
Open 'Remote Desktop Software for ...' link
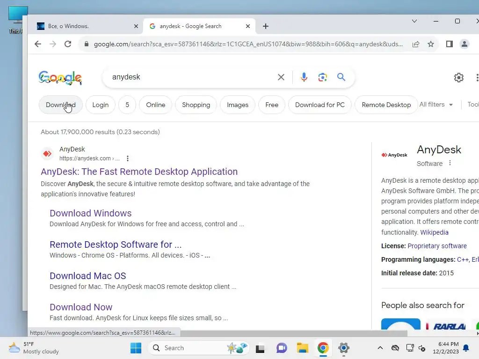tap(116, 244)
